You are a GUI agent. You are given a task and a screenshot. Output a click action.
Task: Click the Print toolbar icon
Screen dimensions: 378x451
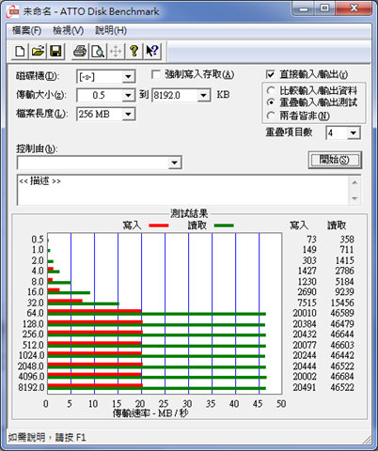[80, 51]
